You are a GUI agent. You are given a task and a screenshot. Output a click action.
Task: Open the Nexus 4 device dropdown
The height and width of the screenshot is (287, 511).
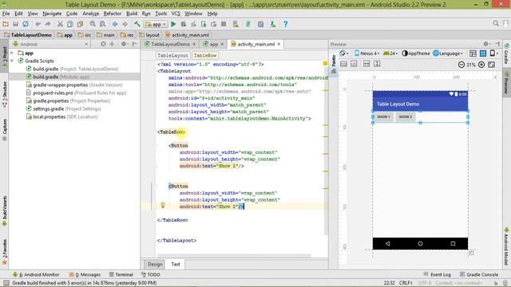click(x=367, y=53)
